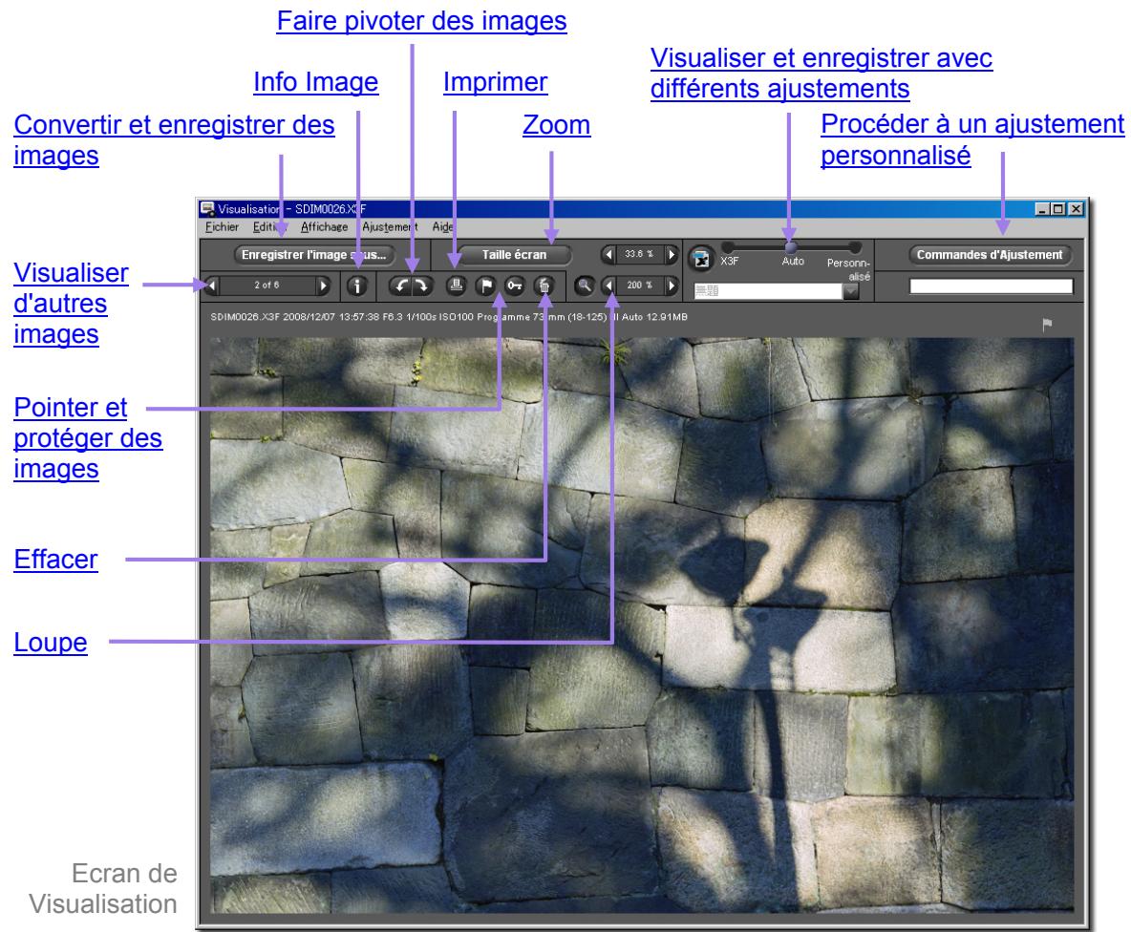The height and width of the screenshot is (932, 1131).
Task: Click the Visualisation window title icon
Action: point(207,209)
